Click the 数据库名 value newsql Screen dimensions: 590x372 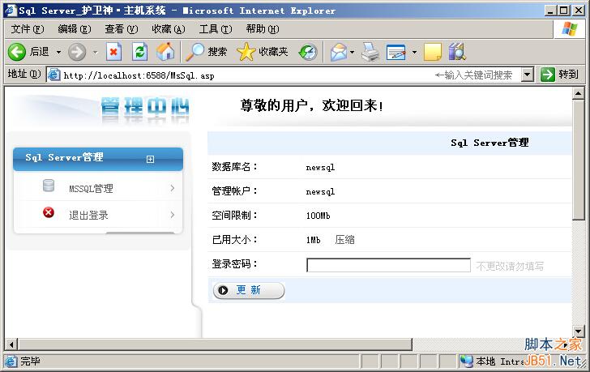(x=320, y=168)
